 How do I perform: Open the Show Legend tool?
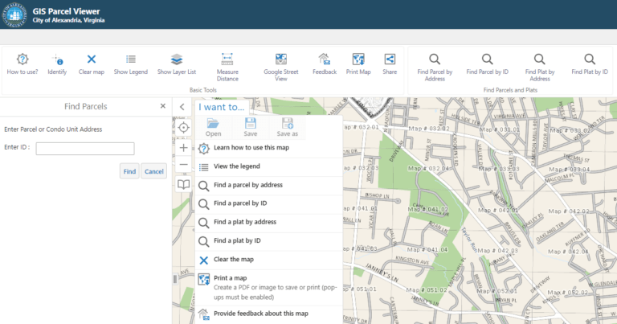130,59
